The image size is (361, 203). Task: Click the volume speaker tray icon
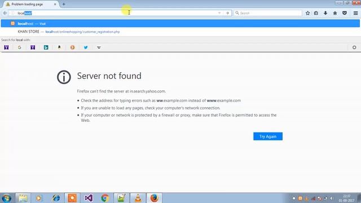[x=332, y=198]
